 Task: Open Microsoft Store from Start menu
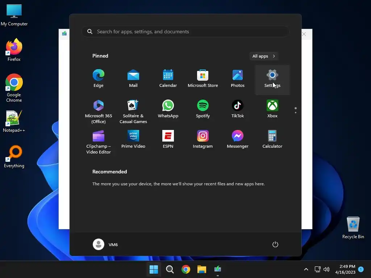[203, 79]
